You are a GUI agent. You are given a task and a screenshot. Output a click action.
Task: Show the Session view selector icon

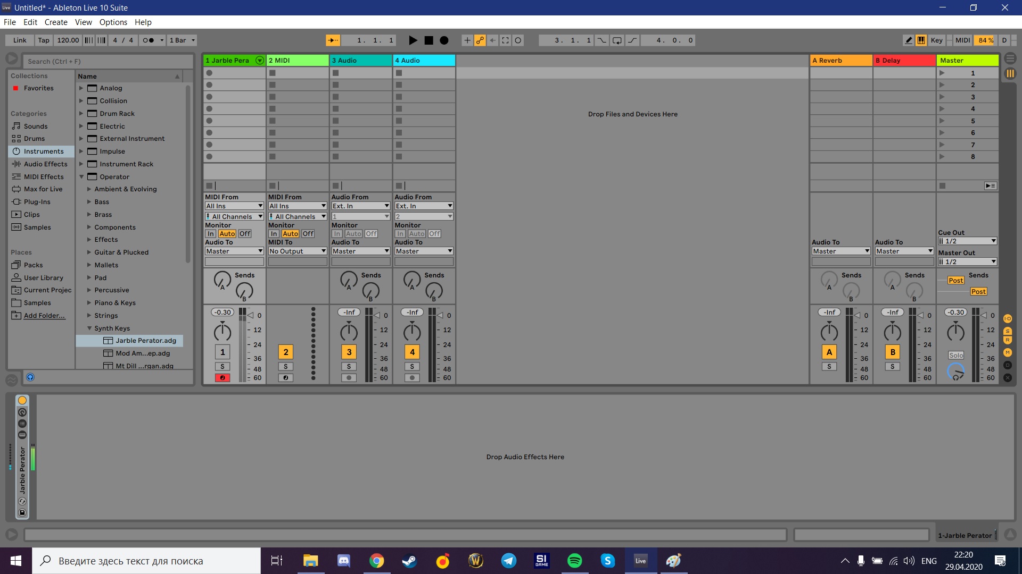click(1010, 74)
